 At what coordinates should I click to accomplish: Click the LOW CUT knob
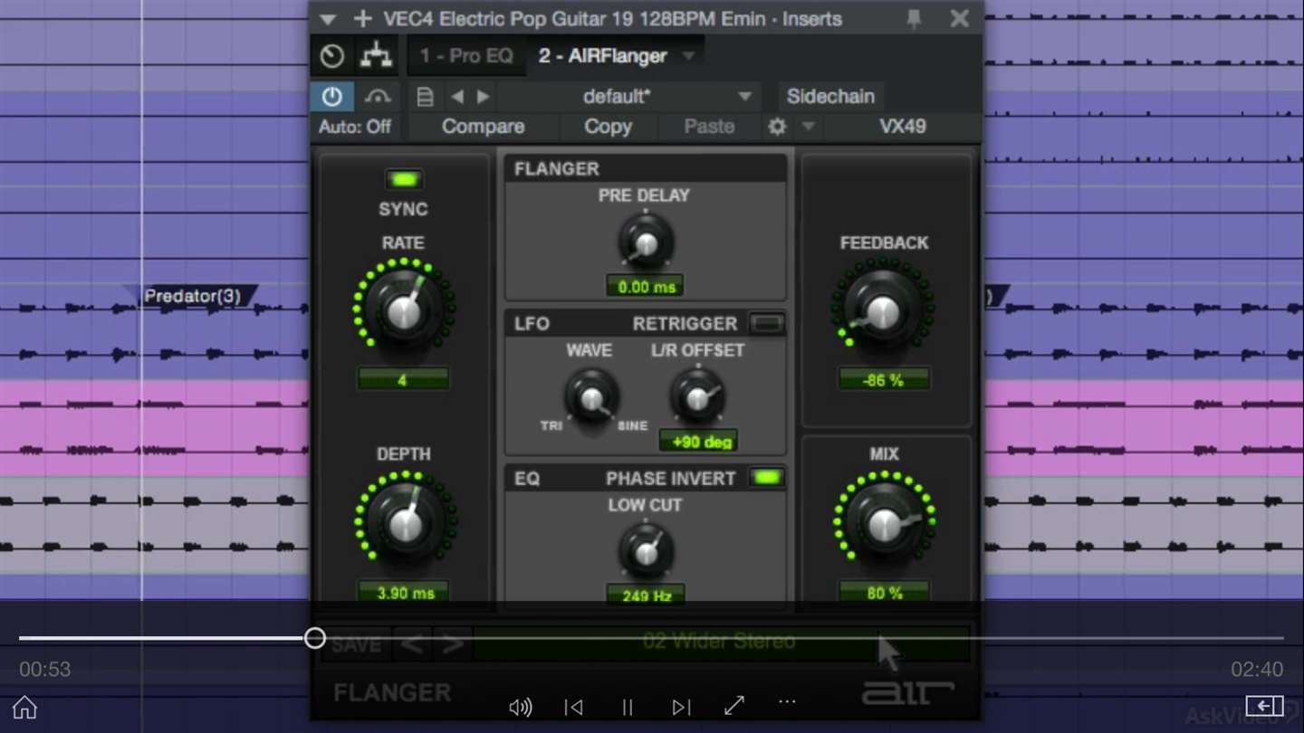tap(645, 550)
